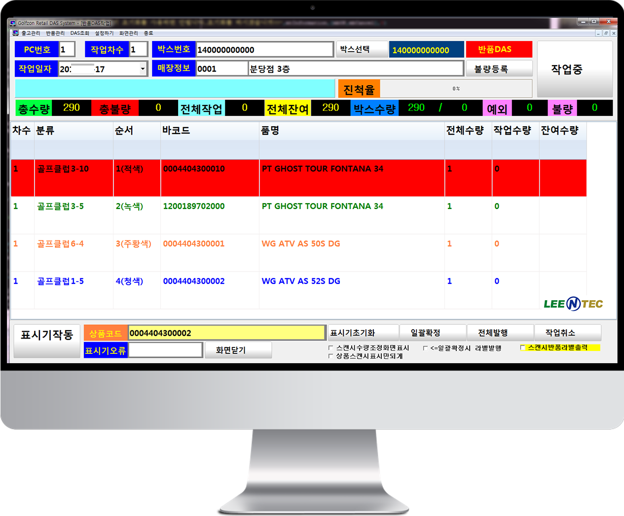This screenshot has width=624, height=516.
Task: Click the 불량등록 button
Action: (498, 69)
